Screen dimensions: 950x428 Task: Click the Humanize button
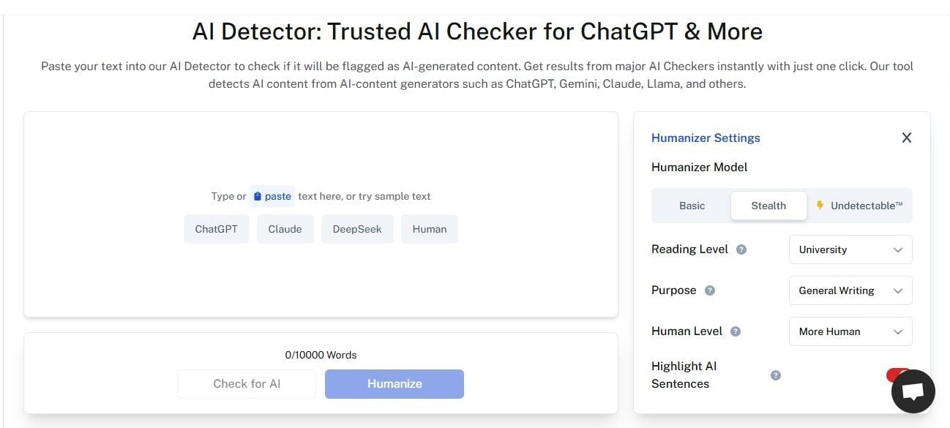394,383
